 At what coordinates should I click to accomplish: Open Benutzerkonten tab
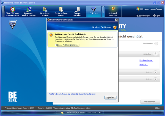[45, 12]
